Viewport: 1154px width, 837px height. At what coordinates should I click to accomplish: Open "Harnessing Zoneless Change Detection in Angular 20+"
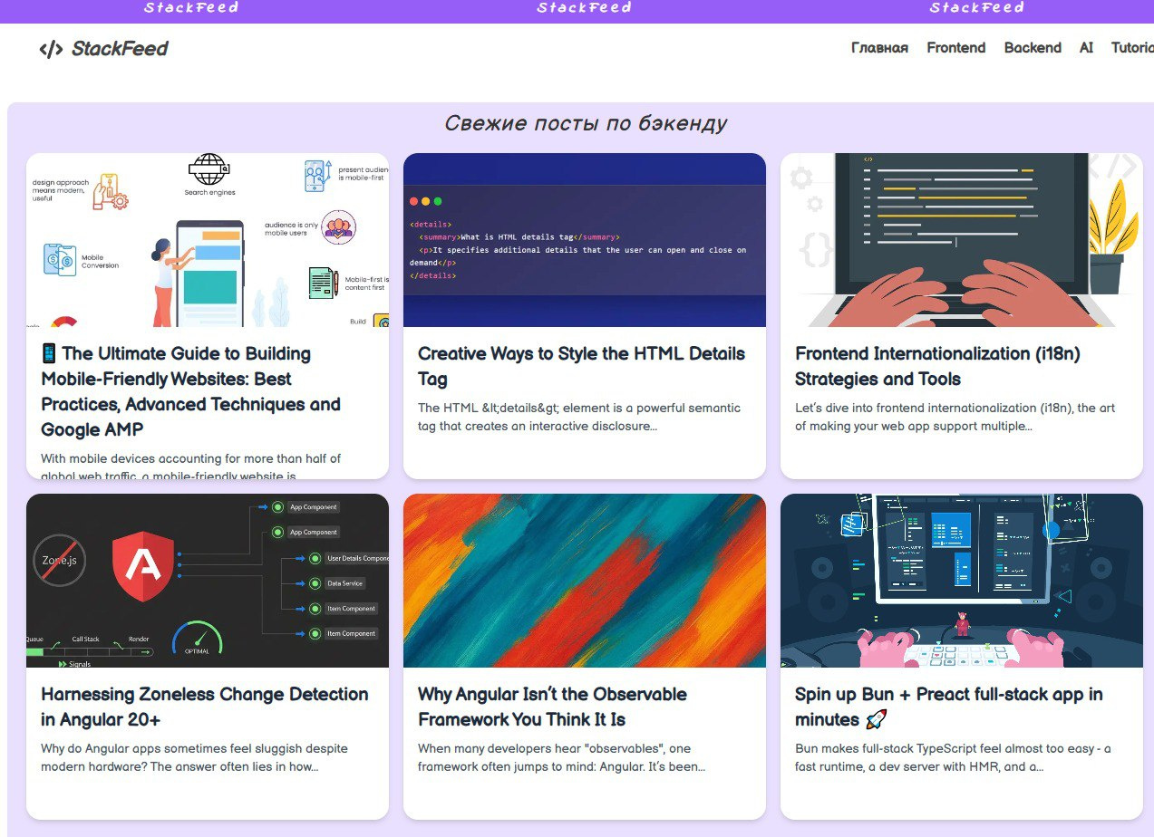pyautogui.click(x=205, y=707)
